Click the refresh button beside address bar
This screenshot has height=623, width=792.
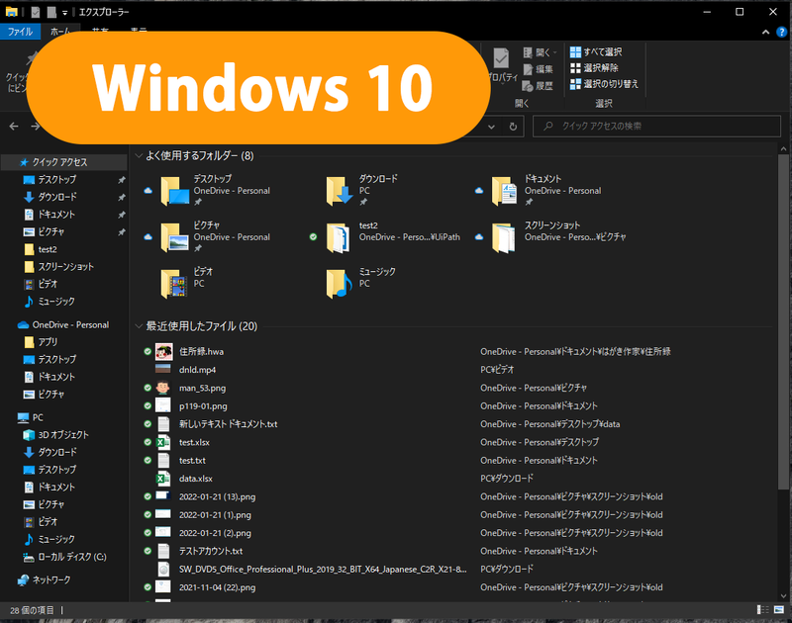513,127
